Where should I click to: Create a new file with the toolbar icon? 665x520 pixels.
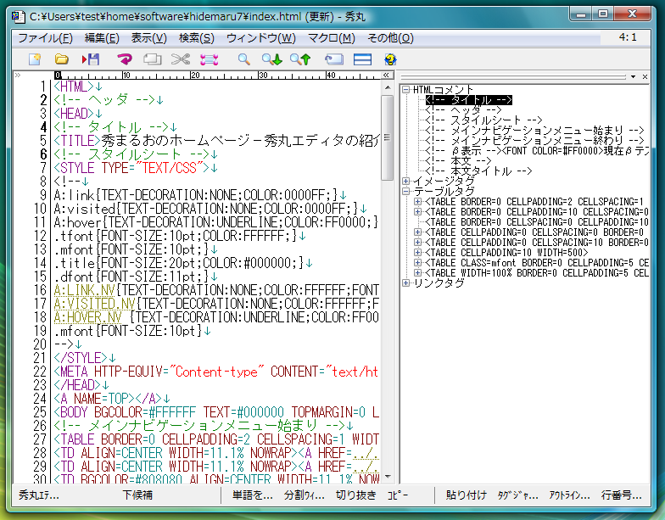[x=34, y=59]
